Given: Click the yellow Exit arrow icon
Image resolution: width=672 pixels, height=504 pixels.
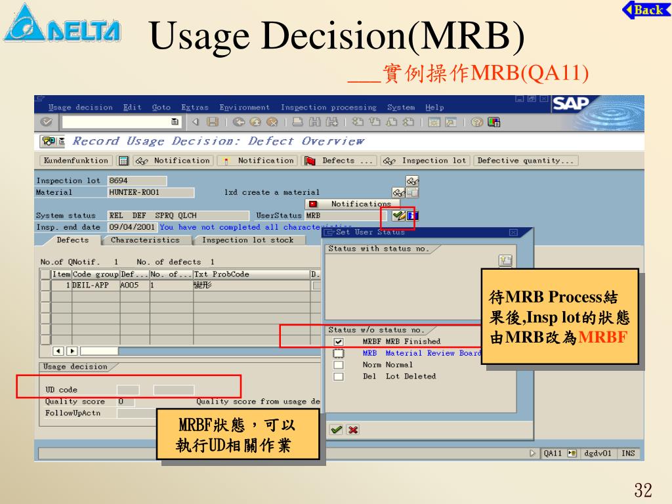Looking at the screenshot, I should tap(255, 122).
